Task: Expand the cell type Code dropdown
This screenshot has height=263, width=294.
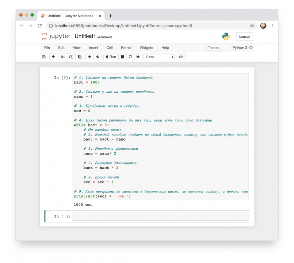Action: pyautogui.click(x=159, y=57)
